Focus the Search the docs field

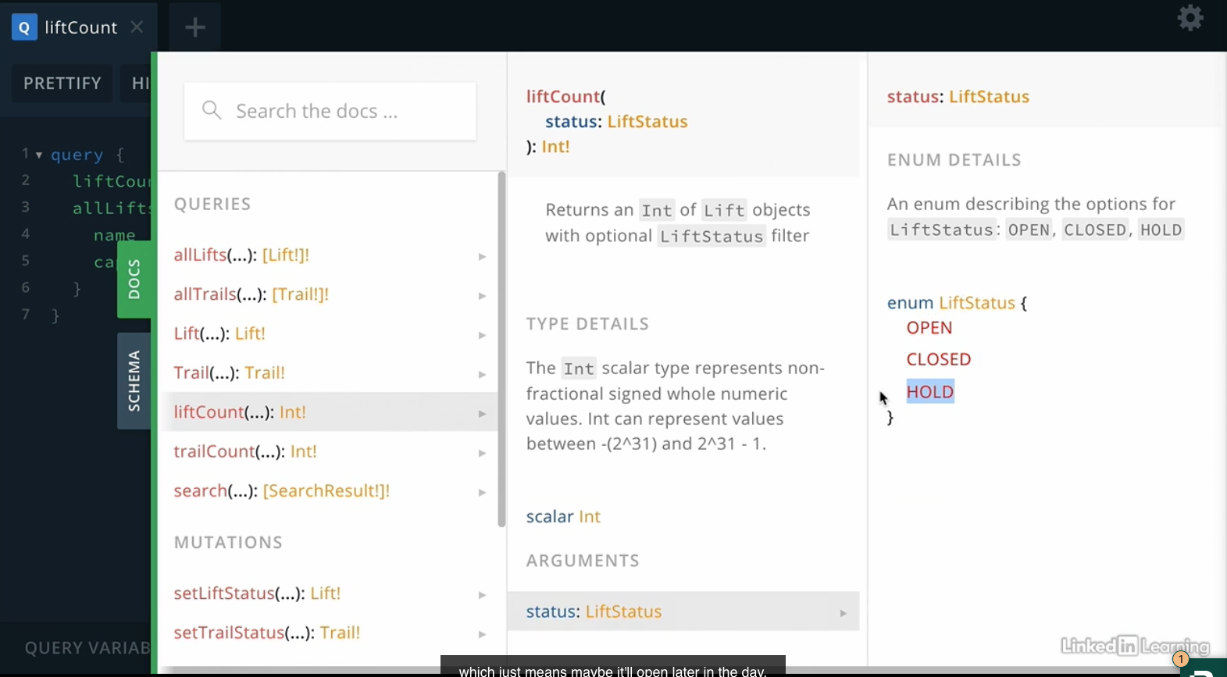pos(330,111)
